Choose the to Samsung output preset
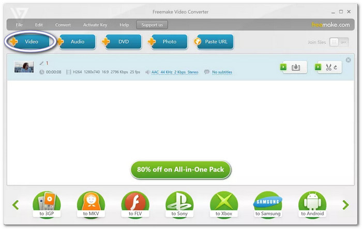Viewport: 362px width, 229px height. (268, 205)
